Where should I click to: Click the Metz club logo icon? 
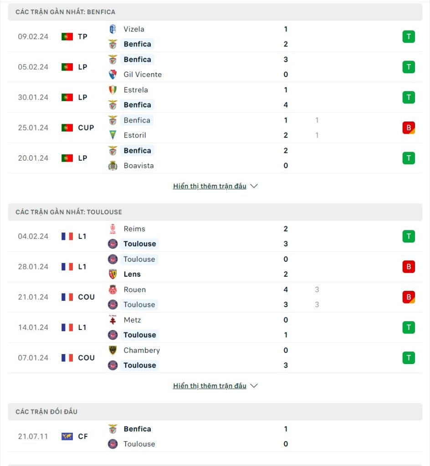(x=113, y=320)
